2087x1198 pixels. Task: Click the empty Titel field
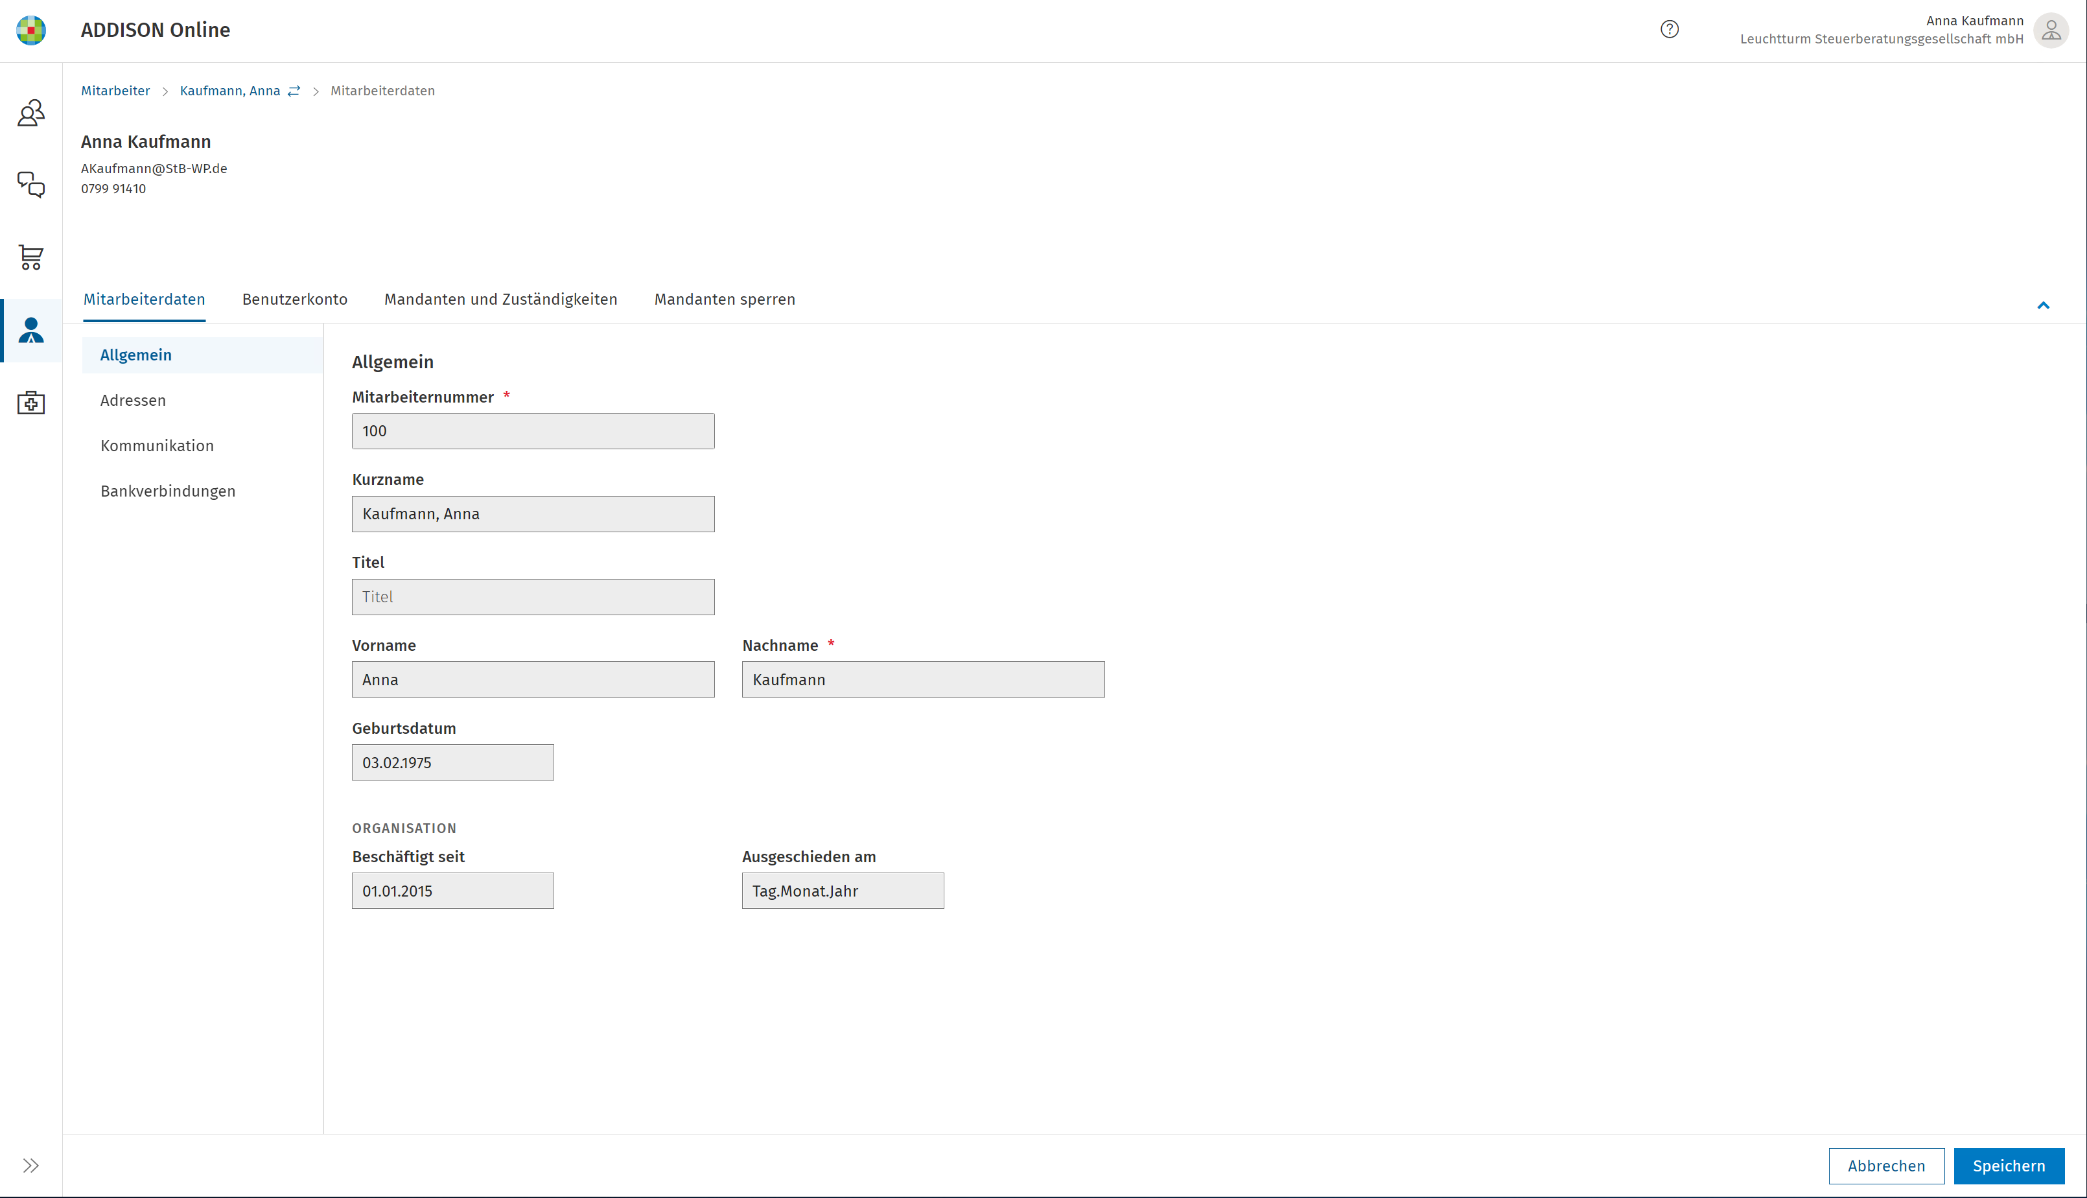coord(533,597)
